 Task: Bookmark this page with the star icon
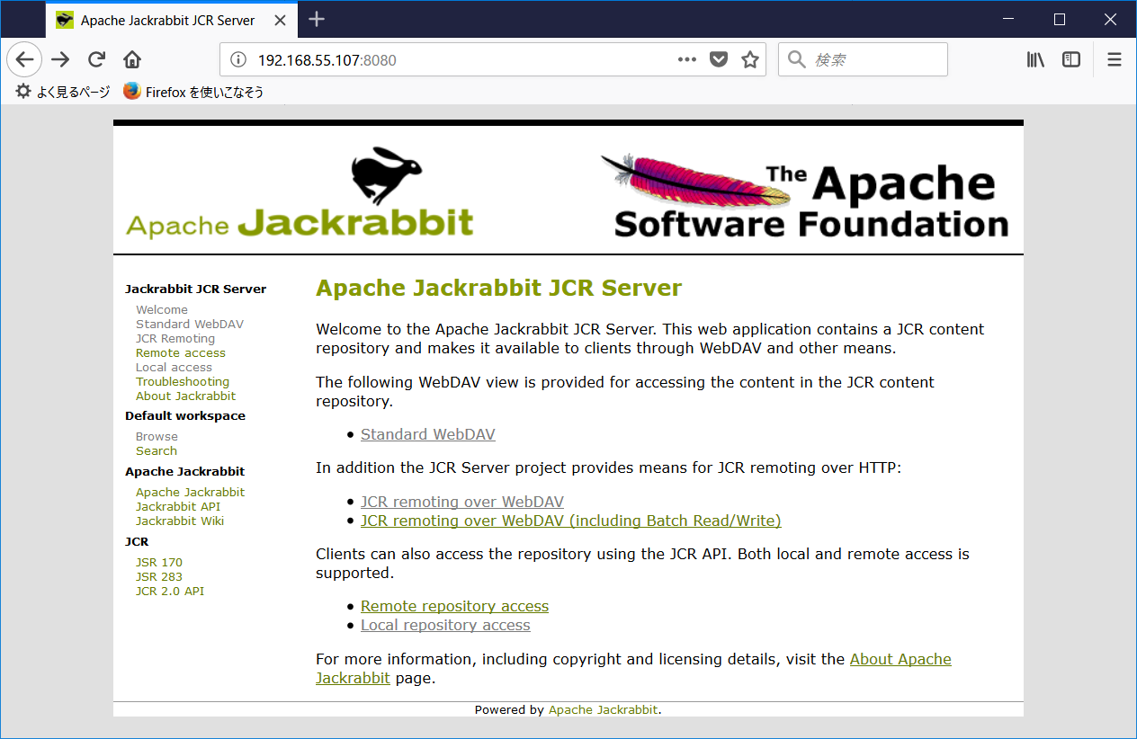coord(750,59)
